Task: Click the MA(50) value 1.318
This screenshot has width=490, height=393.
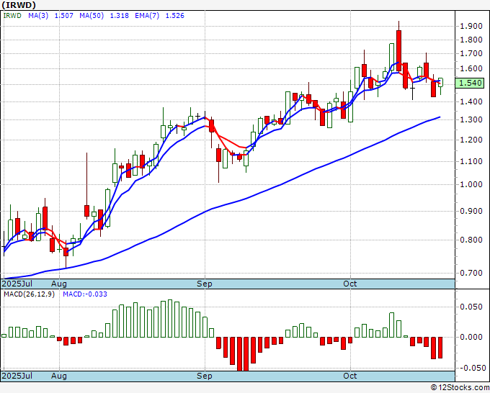Action: (x=119, y=16)
